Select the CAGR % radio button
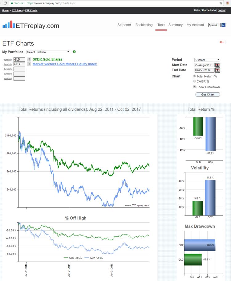231x281 pixels. 195,81
